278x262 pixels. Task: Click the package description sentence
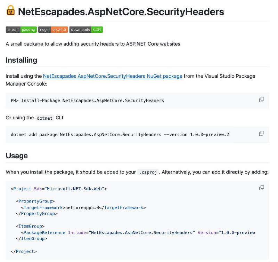(93, 44)
